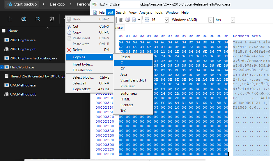Choose Insert bytes... from Edit menu
Image resolution: width=273 pixels, height=161 pixels.
click(x=90, y=64)
